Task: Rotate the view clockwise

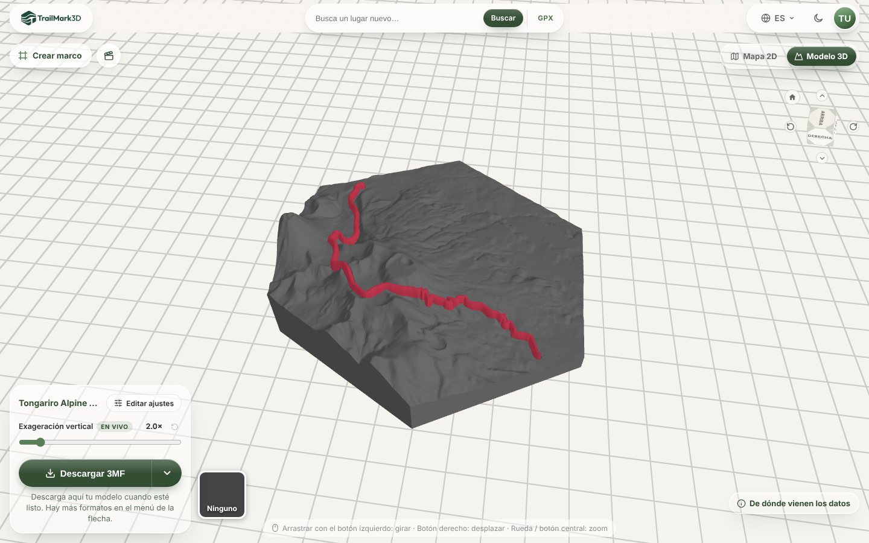Action: coord(853,127)
